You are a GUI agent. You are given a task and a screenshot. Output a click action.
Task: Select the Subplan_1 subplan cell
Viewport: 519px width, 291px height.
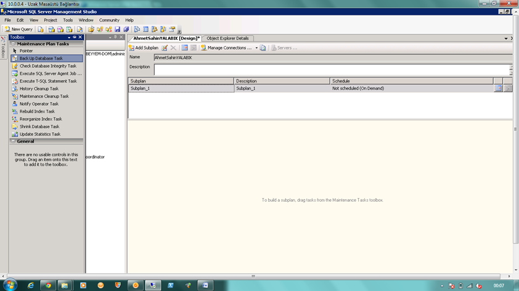click(x=181, y=89)
